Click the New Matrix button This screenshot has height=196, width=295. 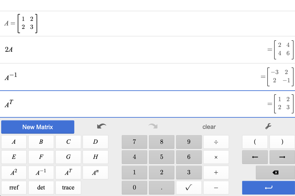coord(38,127)
